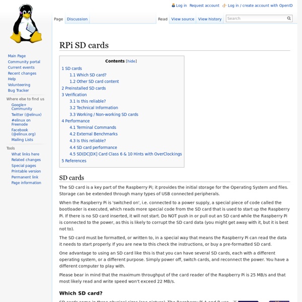302x302 pixels.
Task: Jump to 4.2 External Benchmarks
Action: 94,134
